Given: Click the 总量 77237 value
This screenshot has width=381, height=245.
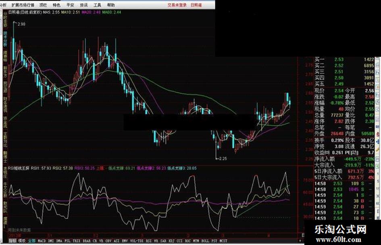Looking at the screenshot, I should point(337,115).
